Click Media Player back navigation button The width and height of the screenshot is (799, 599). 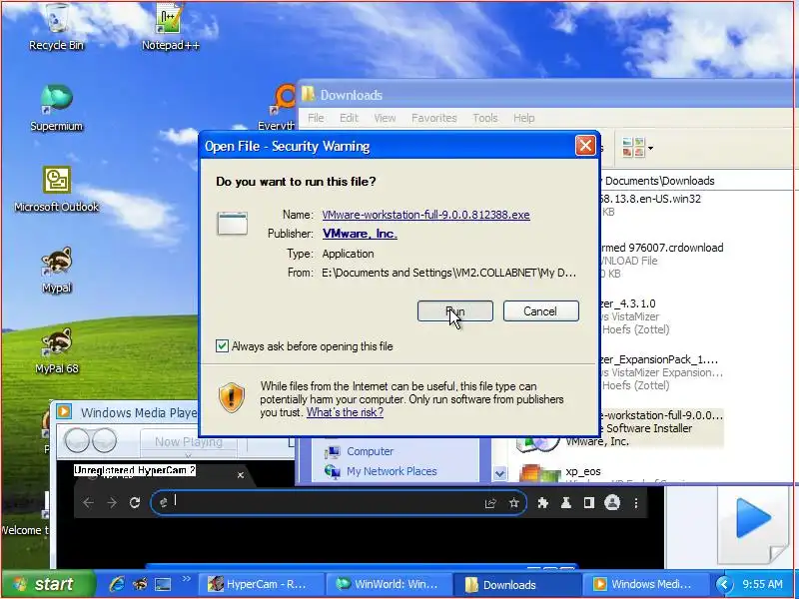(x=77, y=440)
